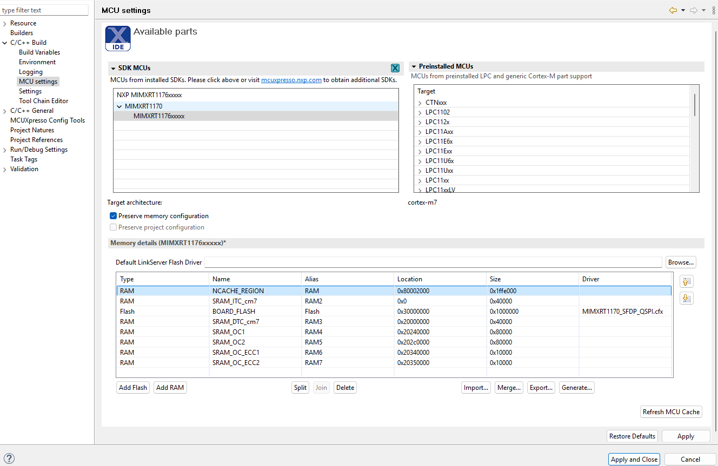Tick the Preserve project configuration checkbox
The width and height of the screenshot is (718, 466).
point(114,227)
